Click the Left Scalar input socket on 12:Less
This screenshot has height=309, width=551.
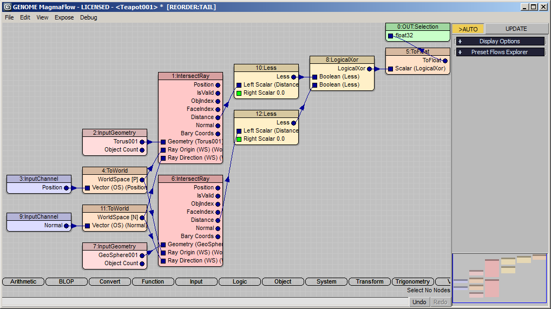coord(239,131)
